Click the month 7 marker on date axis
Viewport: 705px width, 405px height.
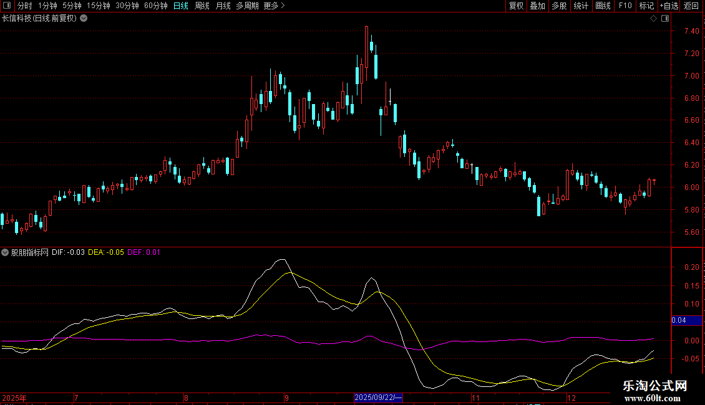(77, 398)
